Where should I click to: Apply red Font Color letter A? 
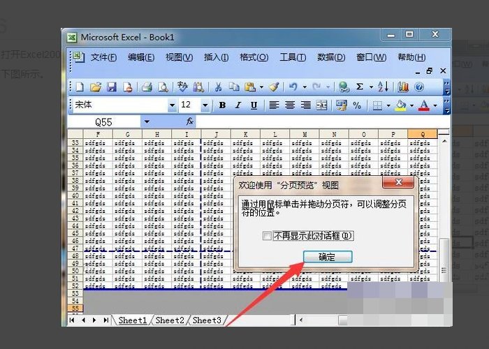point(424,105)
